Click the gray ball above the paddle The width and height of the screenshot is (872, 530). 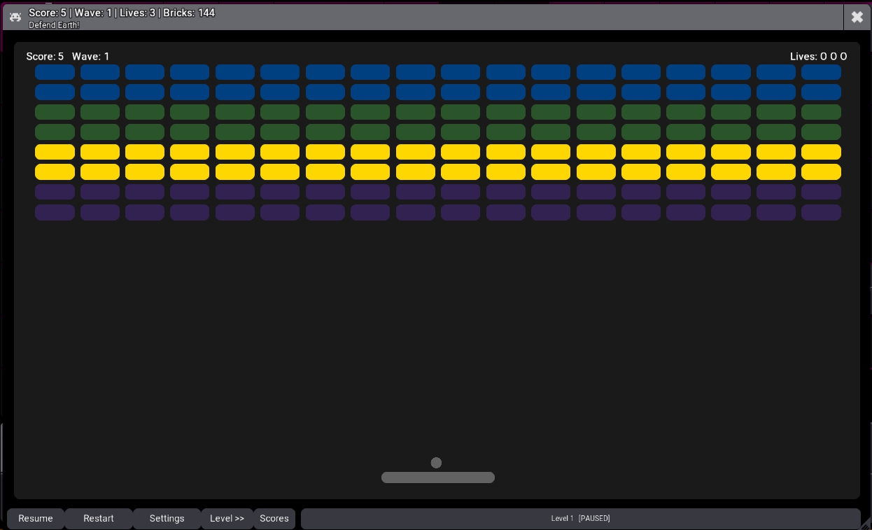coord(436,463)
